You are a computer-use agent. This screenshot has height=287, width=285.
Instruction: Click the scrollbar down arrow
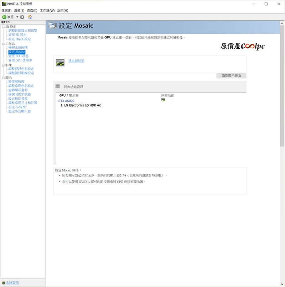pyautogui.click(x=282, y=284)
